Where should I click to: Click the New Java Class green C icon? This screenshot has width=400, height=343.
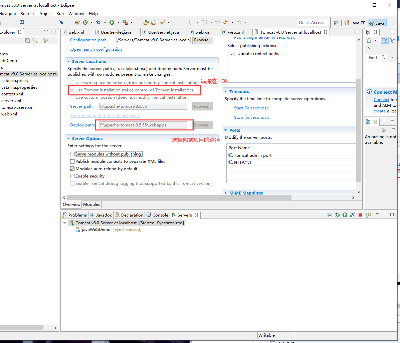(x=85, y=22)
